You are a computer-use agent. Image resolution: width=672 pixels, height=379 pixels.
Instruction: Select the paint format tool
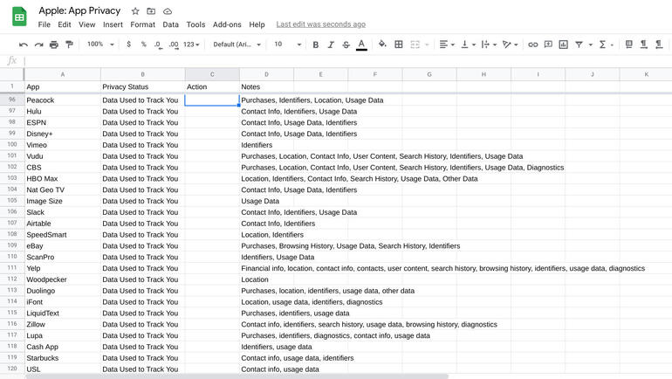(x=70, y=45)
